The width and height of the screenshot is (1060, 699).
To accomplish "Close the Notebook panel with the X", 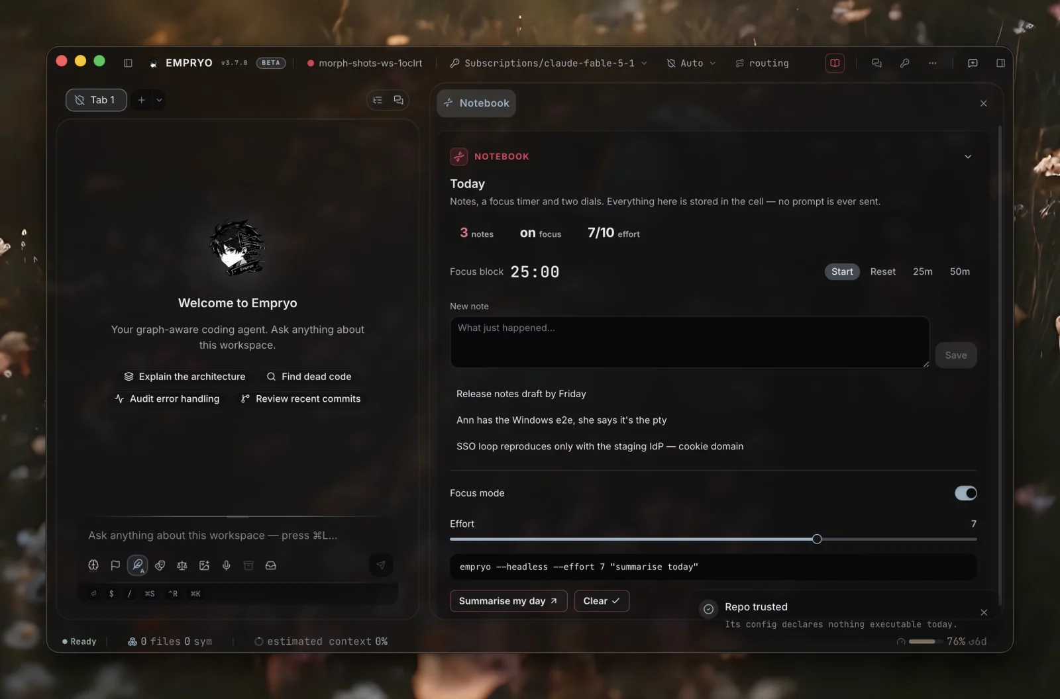I will [x=983, y=103].
